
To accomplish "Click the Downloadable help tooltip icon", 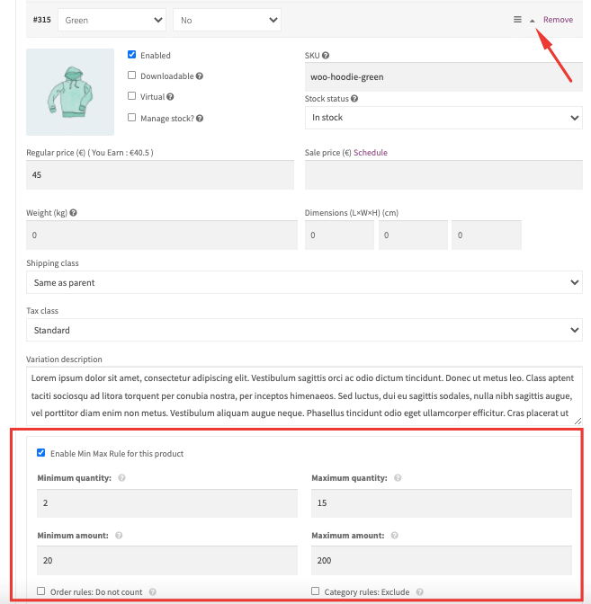I will click(200, 76).
